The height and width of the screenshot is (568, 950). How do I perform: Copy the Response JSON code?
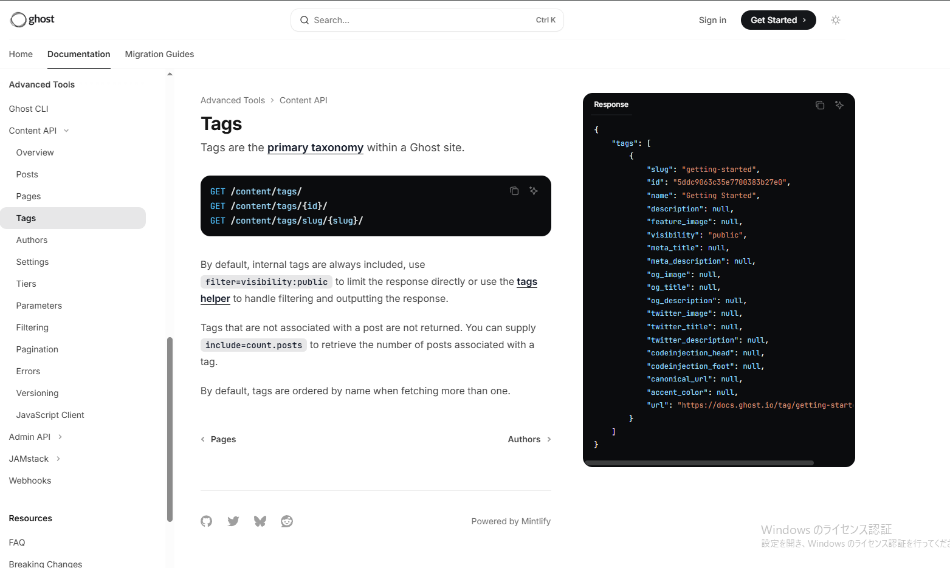pyautogui.click(x=820, y=105)
